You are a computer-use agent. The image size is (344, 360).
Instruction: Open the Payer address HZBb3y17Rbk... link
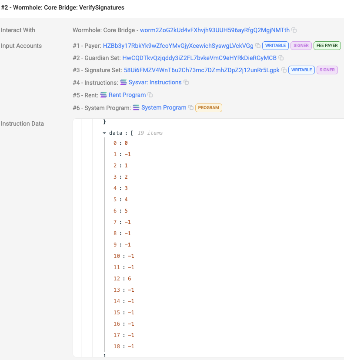(178, 46)
